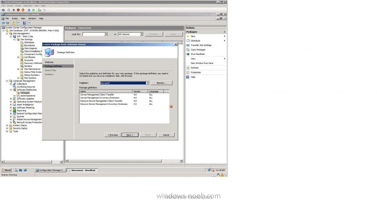
Task: Click the green Reset/Start VM icon
Action: (34, 10)
